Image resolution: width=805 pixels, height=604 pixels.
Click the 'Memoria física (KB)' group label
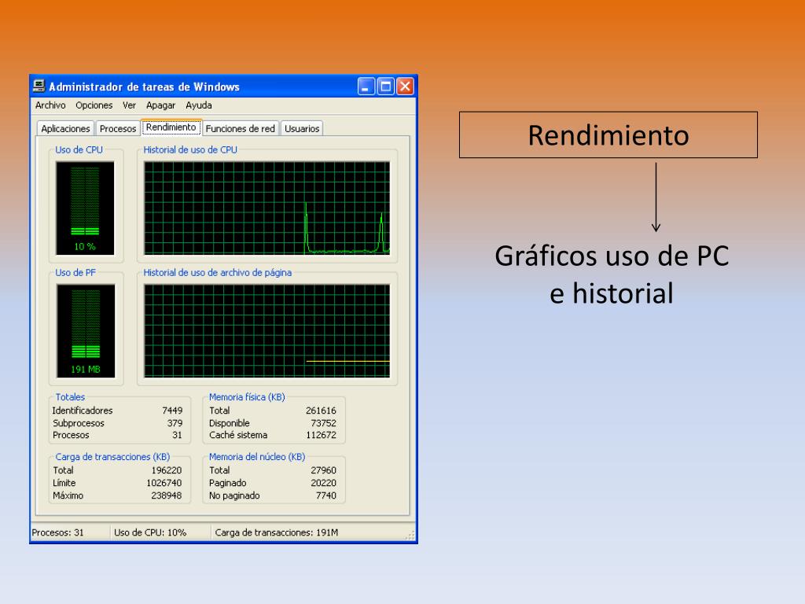pyautogui.click(x=247, y=397)
